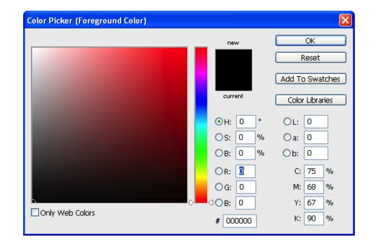The image size is (381, 250).
Task: Select the G green radio button
Action: [219, 187]
